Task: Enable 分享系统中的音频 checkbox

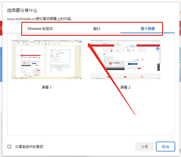Action: point(9,147)
